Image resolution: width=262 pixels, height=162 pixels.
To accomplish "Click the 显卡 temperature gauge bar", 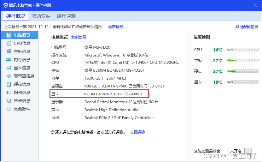I will (x=243, y=82).
